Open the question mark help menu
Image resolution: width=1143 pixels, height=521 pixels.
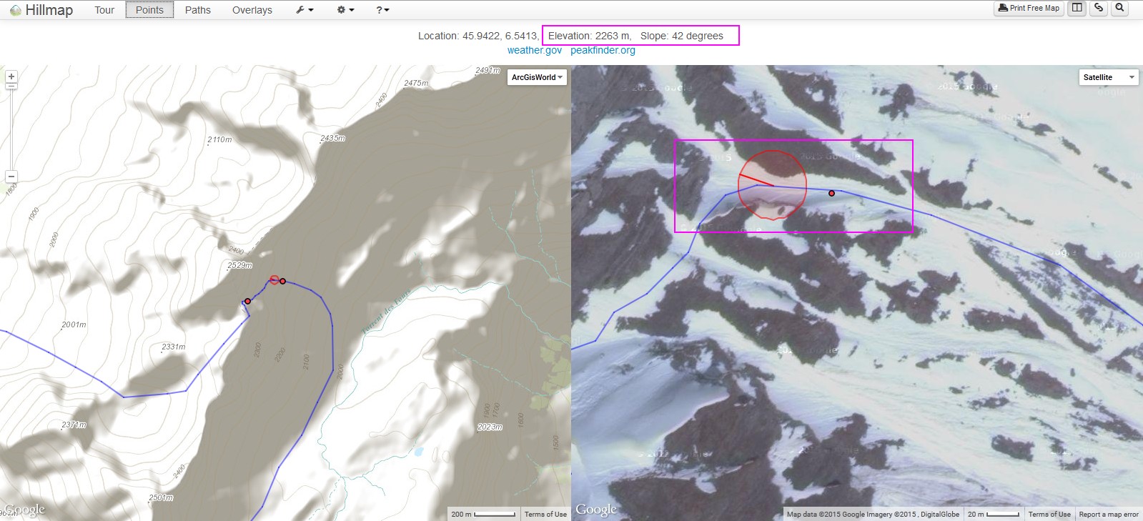(382, 10)
